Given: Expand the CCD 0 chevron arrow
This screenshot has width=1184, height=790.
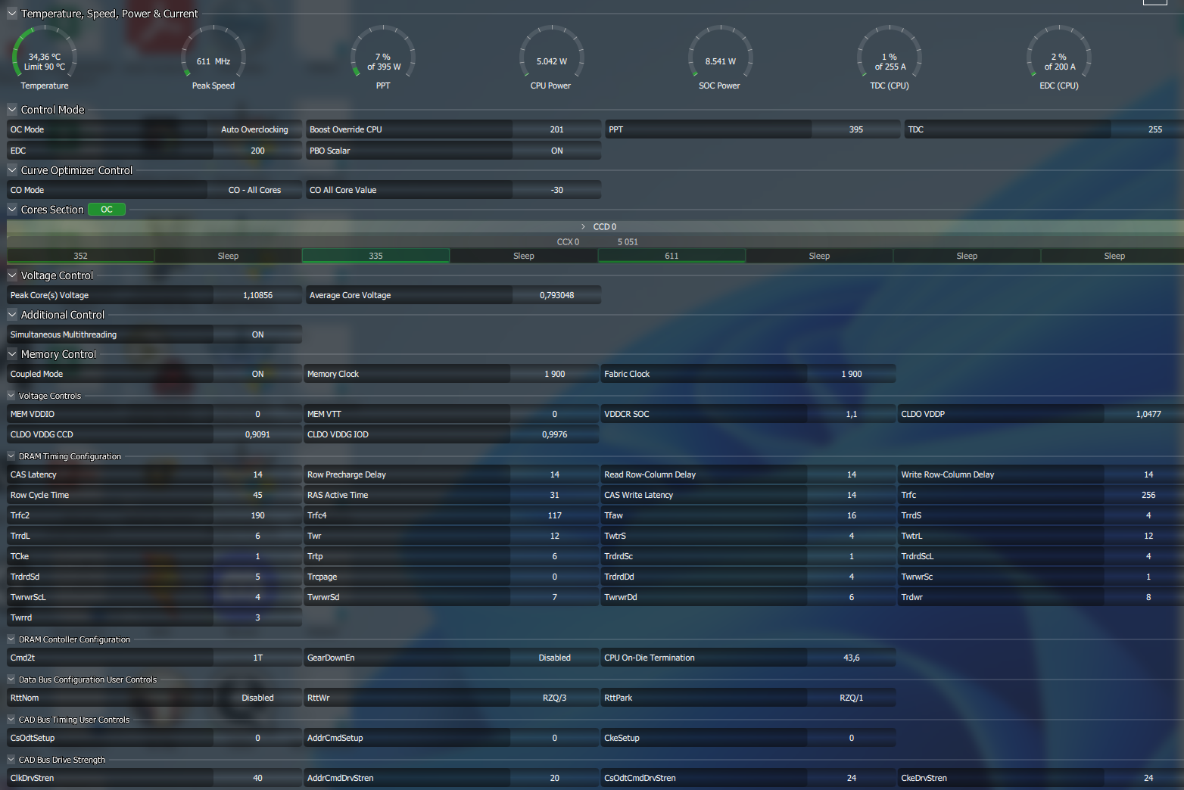Looking at the screenshot, I should [583, 227].
